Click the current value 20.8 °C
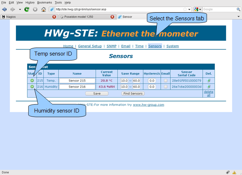242x175 pixels. [107, 81]
